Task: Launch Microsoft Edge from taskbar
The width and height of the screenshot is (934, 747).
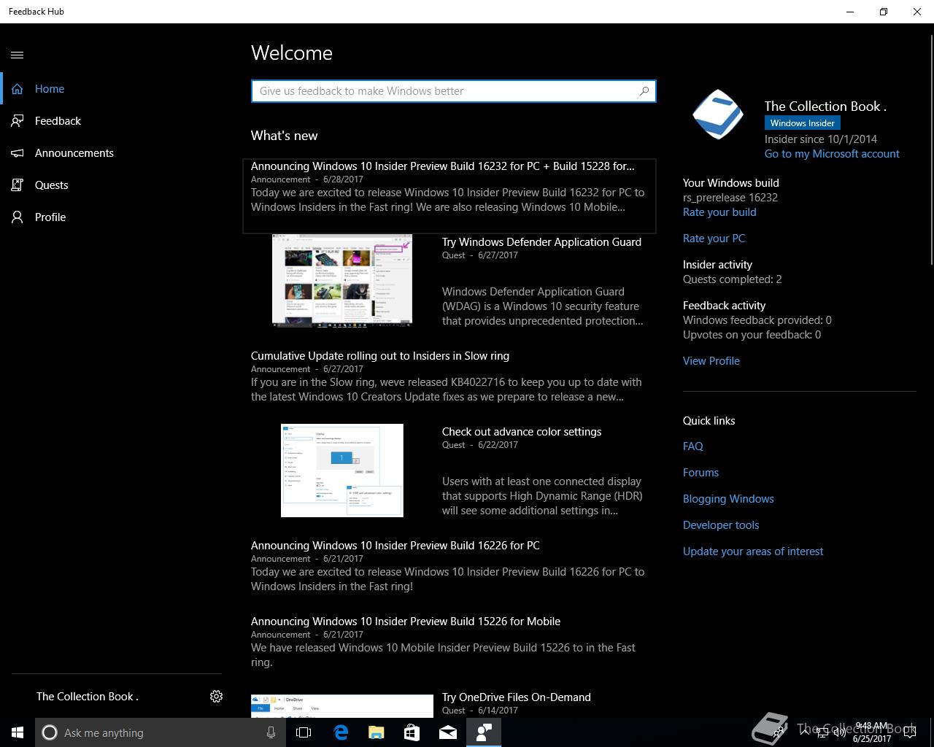Action: [x=340, y=732]
